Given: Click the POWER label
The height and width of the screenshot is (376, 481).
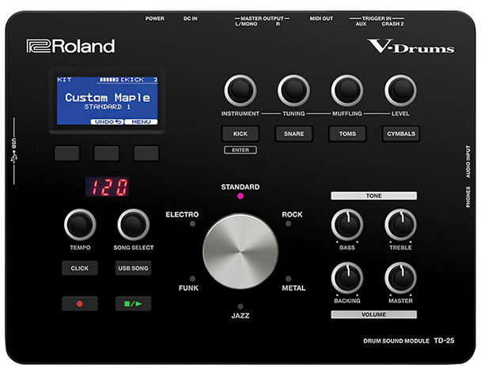Looking at the screenshot, I should click(154, 19).
